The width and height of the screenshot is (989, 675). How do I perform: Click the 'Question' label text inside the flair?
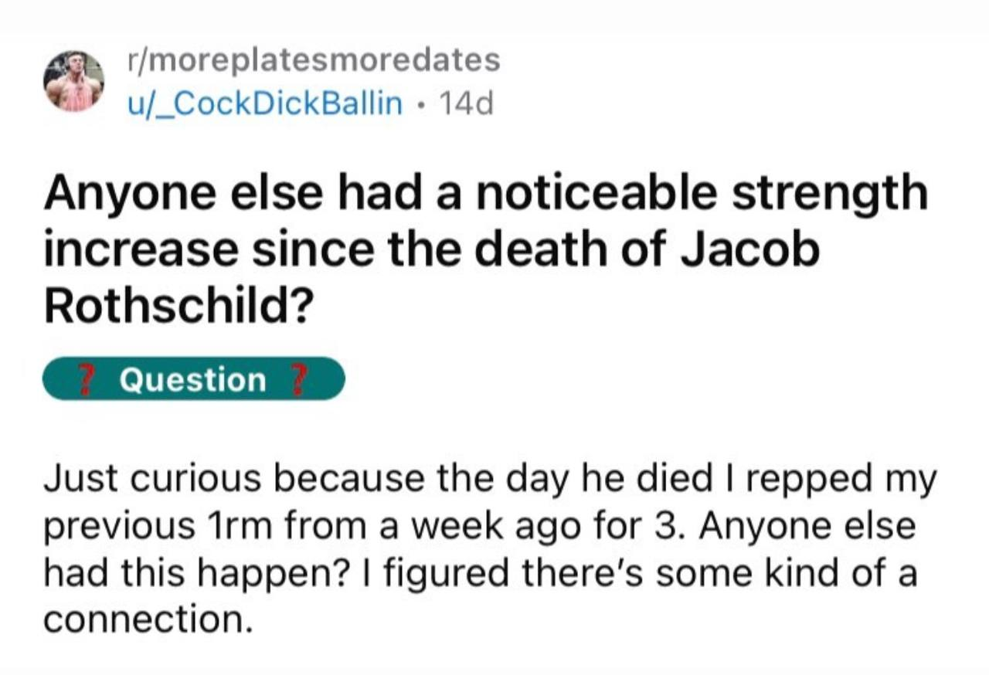(x=193, y=379)
